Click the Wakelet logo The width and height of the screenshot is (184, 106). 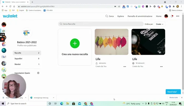point(10,16)
